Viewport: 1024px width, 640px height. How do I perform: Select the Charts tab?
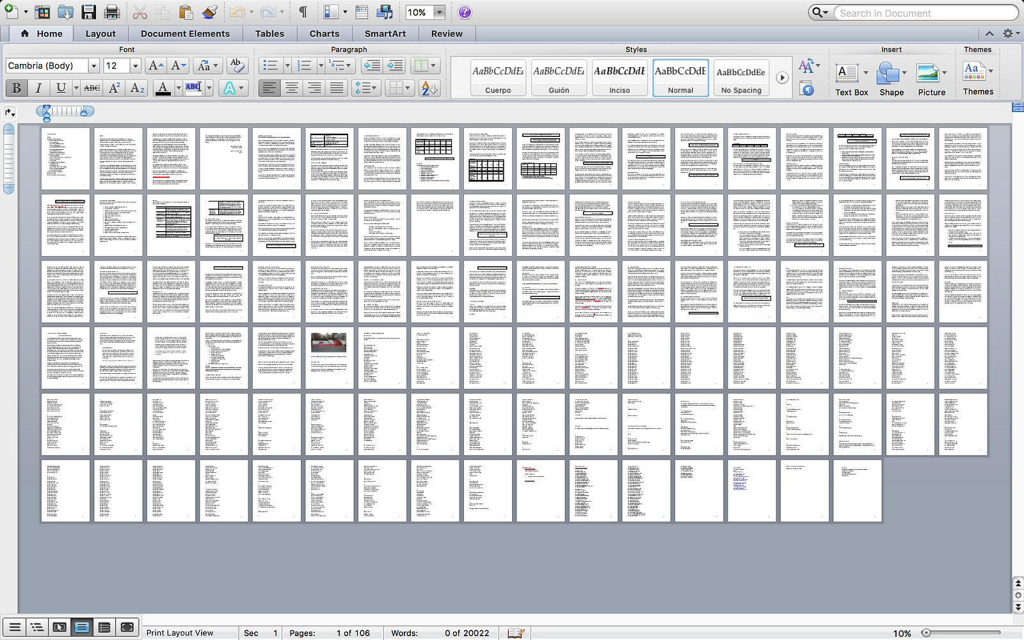point(324,34)
